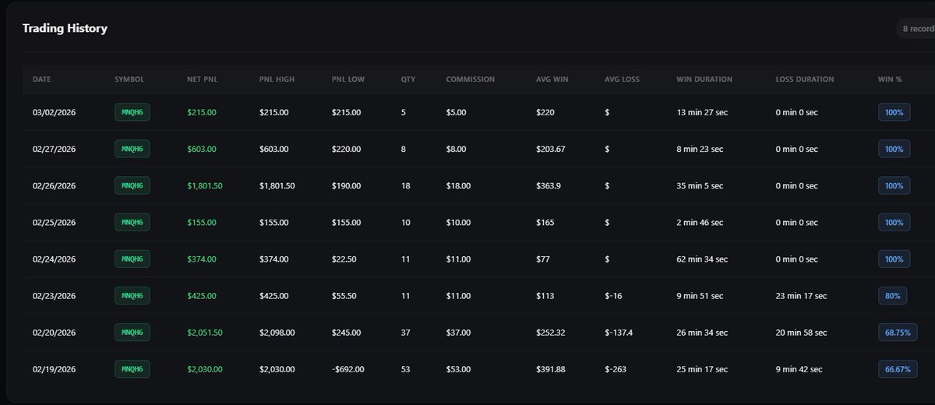The width and height of the screenshot is (935, 405).
Task: Sort by the DATE column header
Action: coord(42,79)
